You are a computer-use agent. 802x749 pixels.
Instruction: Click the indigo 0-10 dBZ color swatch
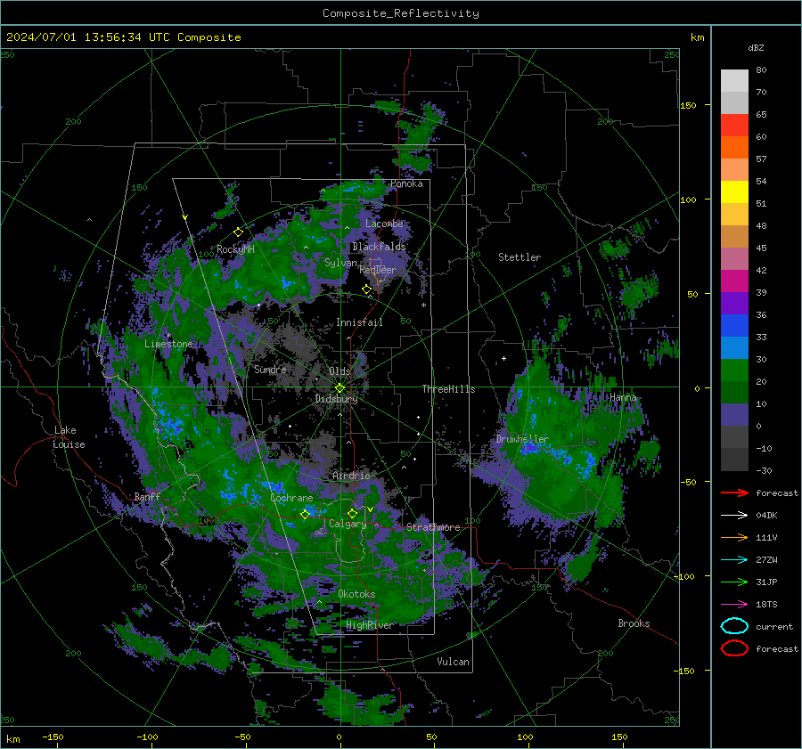734,415
